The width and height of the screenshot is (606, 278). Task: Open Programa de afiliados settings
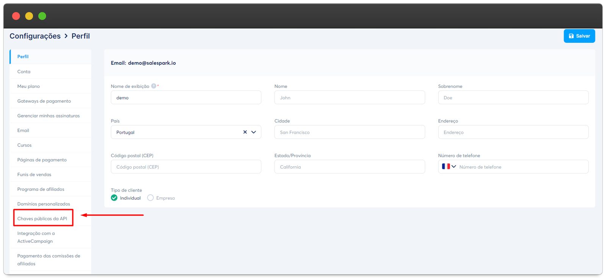coord(41,189)
